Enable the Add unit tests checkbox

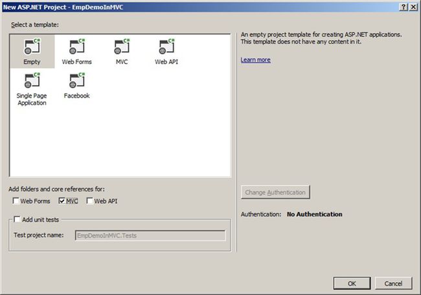point(17,219)
